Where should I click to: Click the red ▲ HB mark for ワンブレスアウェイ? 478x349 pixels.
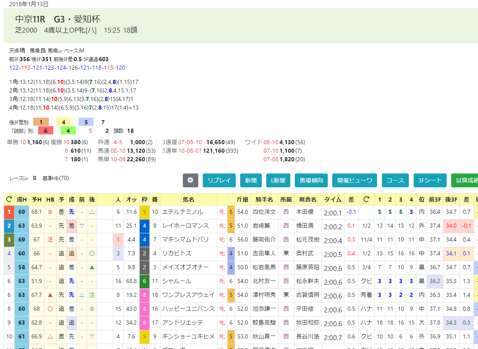(x=50, y=295)
